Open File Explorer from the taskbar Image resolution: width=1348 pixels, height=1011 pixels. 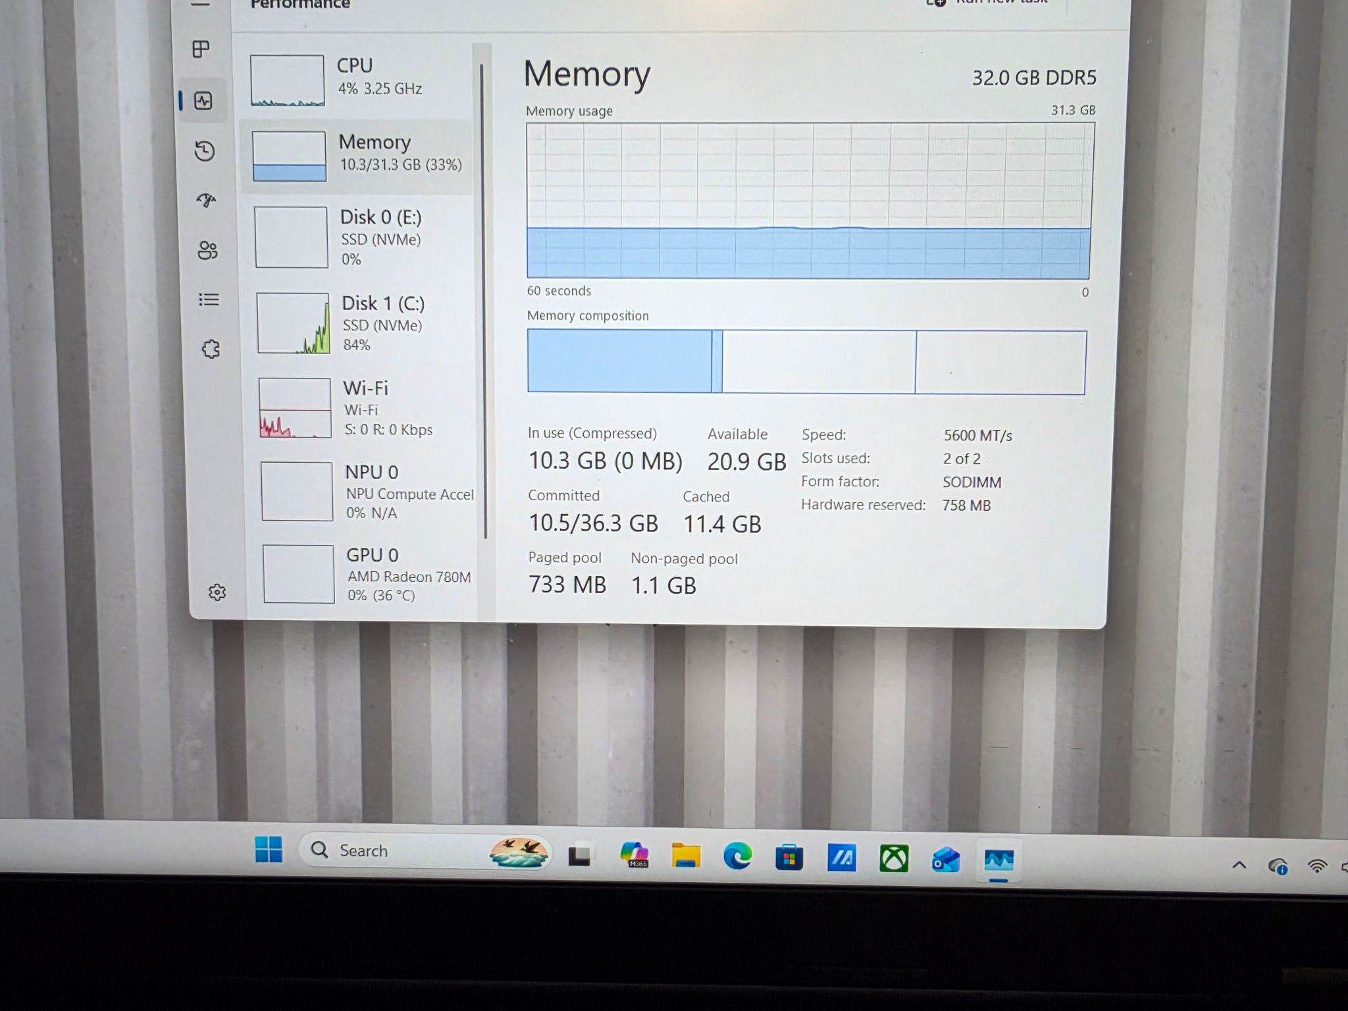pos(686,856)
